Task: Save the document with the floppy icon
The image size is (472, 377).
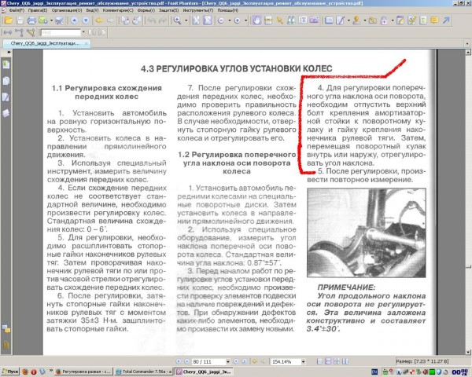Action: click(20, 20)
